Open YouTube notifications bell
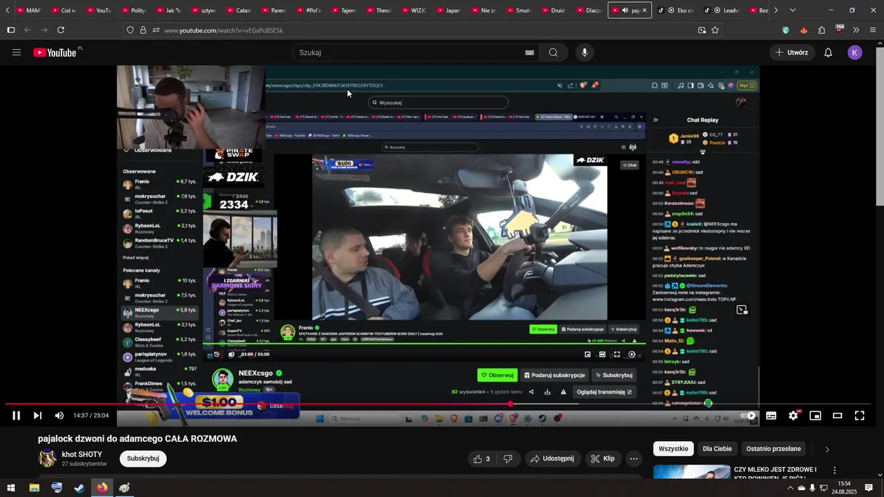 828,52
